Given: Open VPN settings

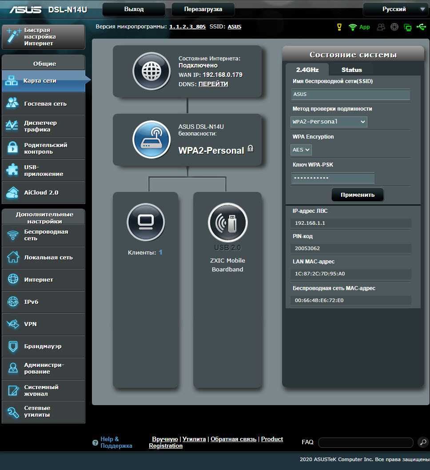Looking at the screenshot, I should point(44,324).
